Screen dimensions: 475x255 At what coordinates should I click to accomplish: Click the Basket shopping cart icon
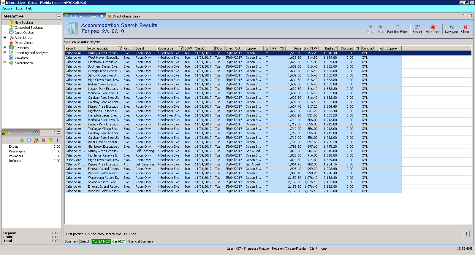pos(417,27)
